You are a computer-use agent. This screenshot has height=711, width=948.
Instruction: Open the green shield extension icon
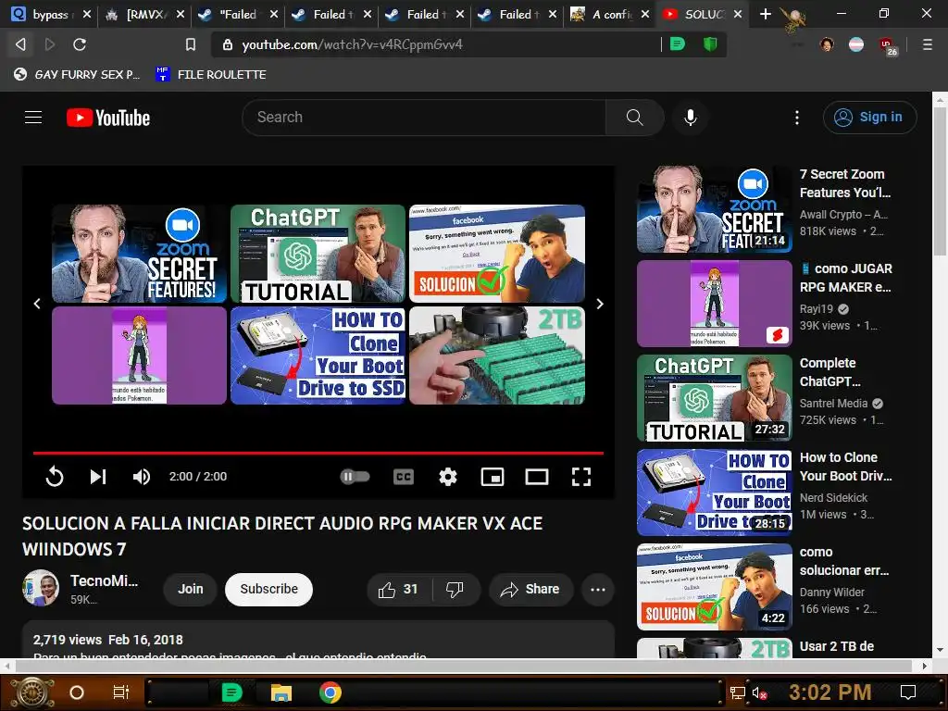click(710, 44)
